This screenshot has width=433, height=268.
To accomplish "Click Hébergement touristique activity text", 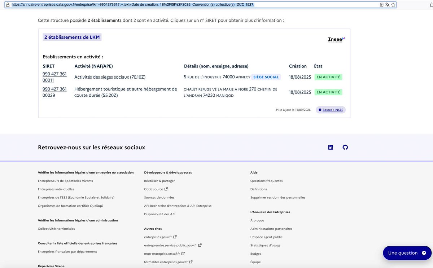I will click(x=126, y=92).
